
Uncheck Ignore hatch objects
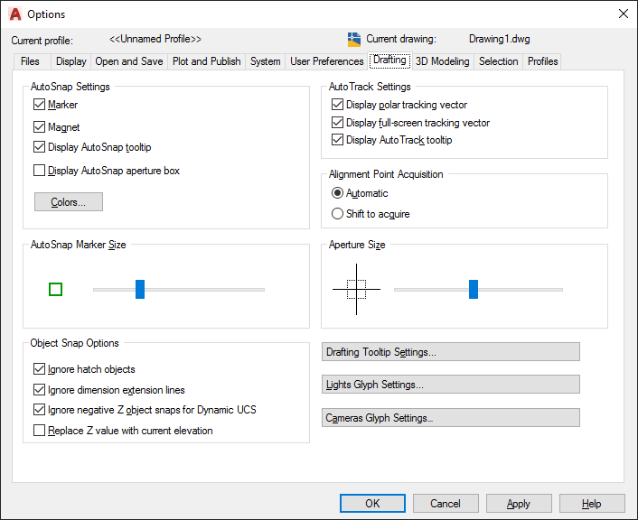(40, 369)
